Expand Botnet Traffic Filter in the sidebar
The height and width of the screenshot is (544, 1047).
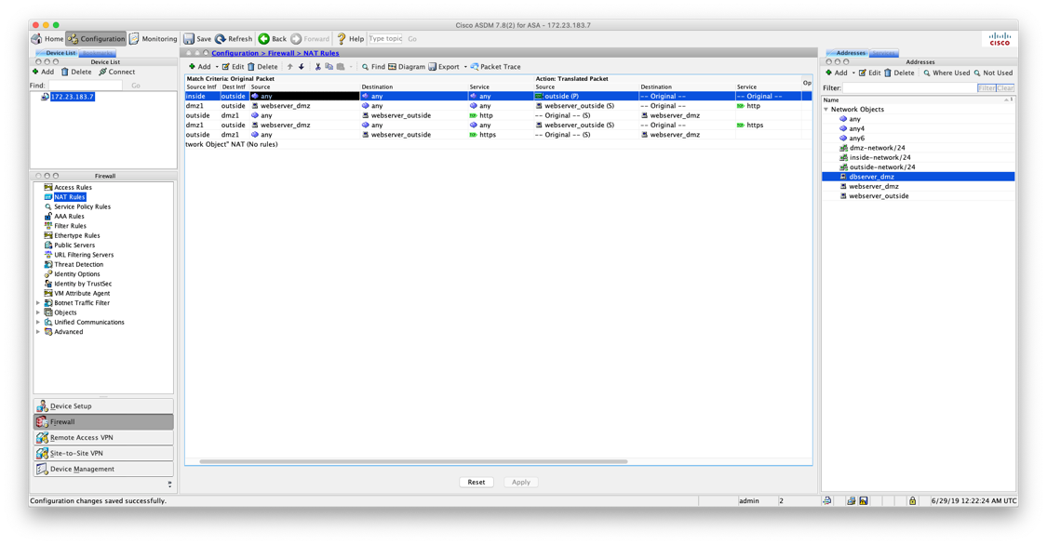tap(36, 302)
